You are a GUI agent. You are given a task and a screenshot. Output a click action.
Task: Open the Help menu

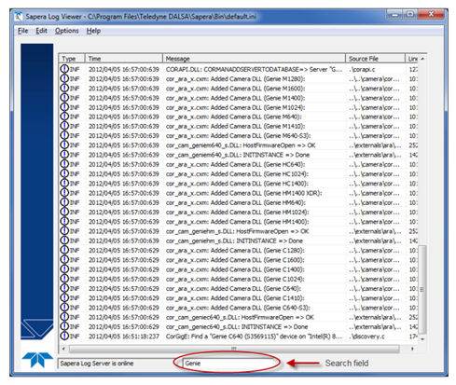tap(93, 31)
